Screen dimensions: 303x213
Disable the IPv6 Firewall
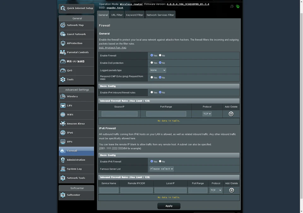(160, 161)
